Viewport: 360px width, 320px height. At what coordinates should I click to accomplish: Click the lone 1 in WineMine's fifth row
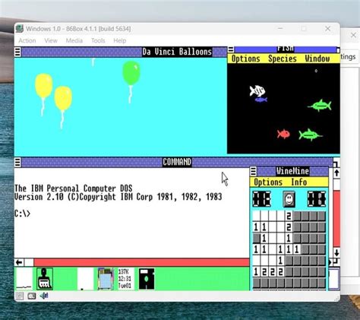coord(280,261)
